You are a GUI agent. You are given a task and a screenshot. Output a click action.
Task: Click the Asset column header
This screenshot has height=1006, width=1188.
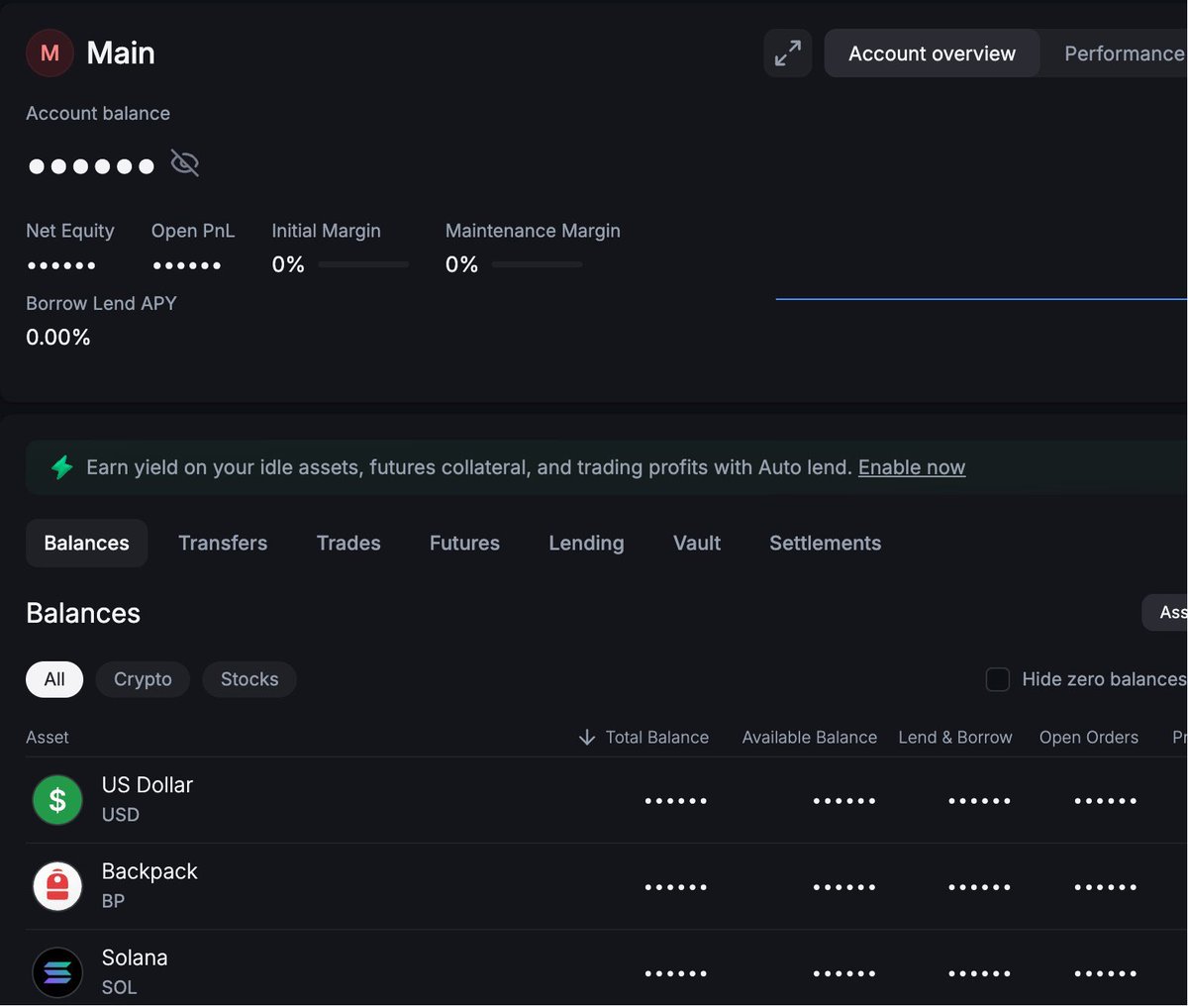click(x=48, y=737)
